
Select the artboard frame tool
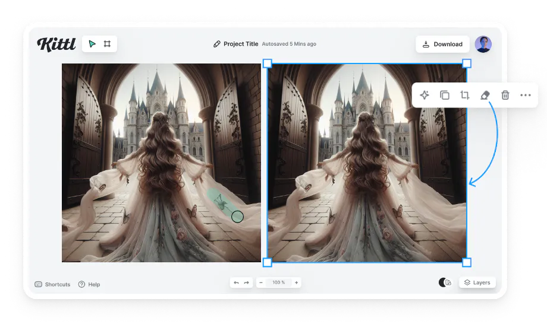pos(107,44)
